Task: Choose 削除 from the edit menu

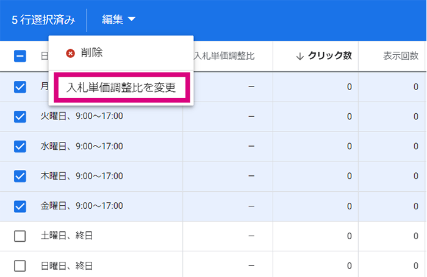Action: point(91,53)
